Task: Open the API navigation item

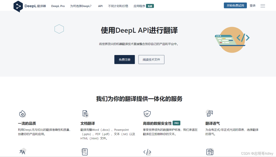Action: coord(100,6)
